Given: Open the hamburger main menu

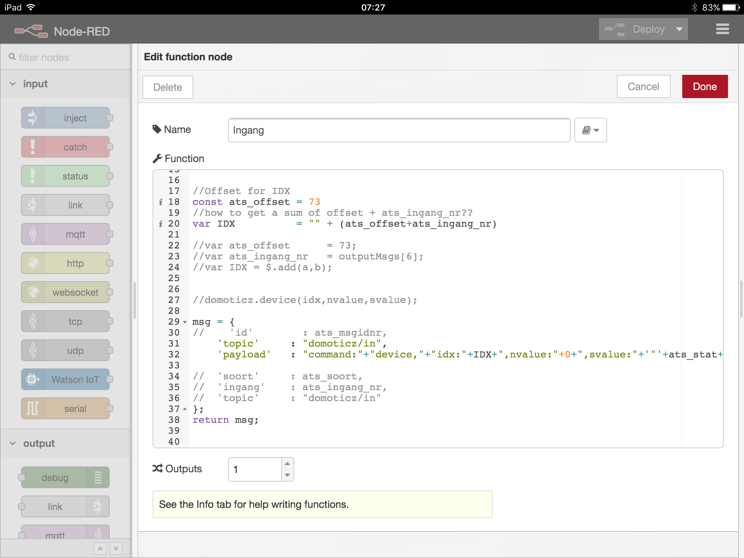Looking at the screenshot, I should click(x=723, y=29).
